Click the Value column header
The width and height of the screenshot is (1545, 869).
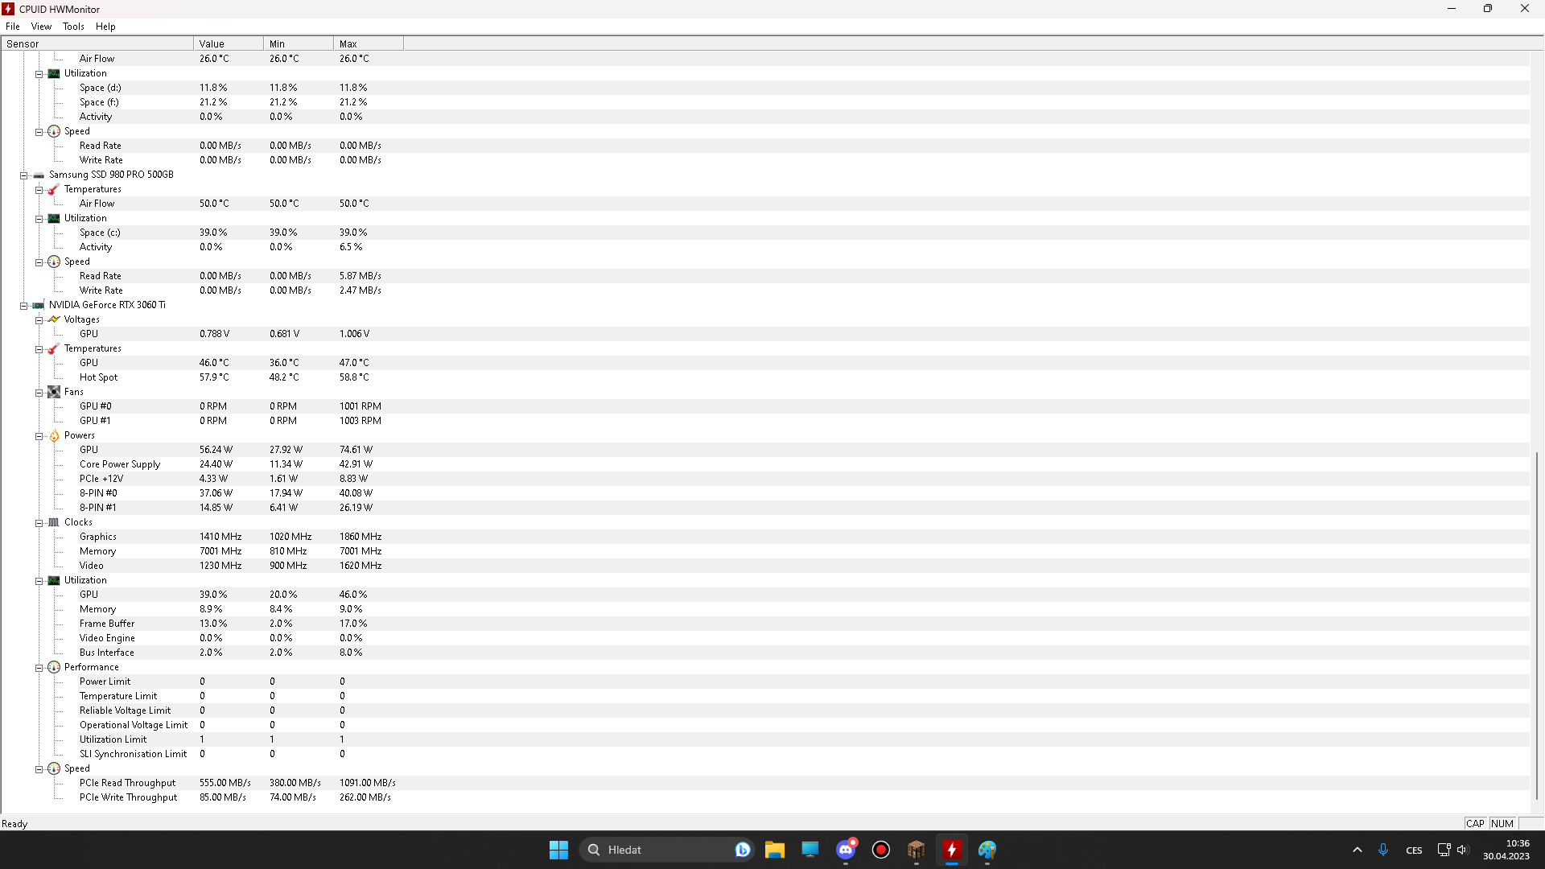pos(228,44)
